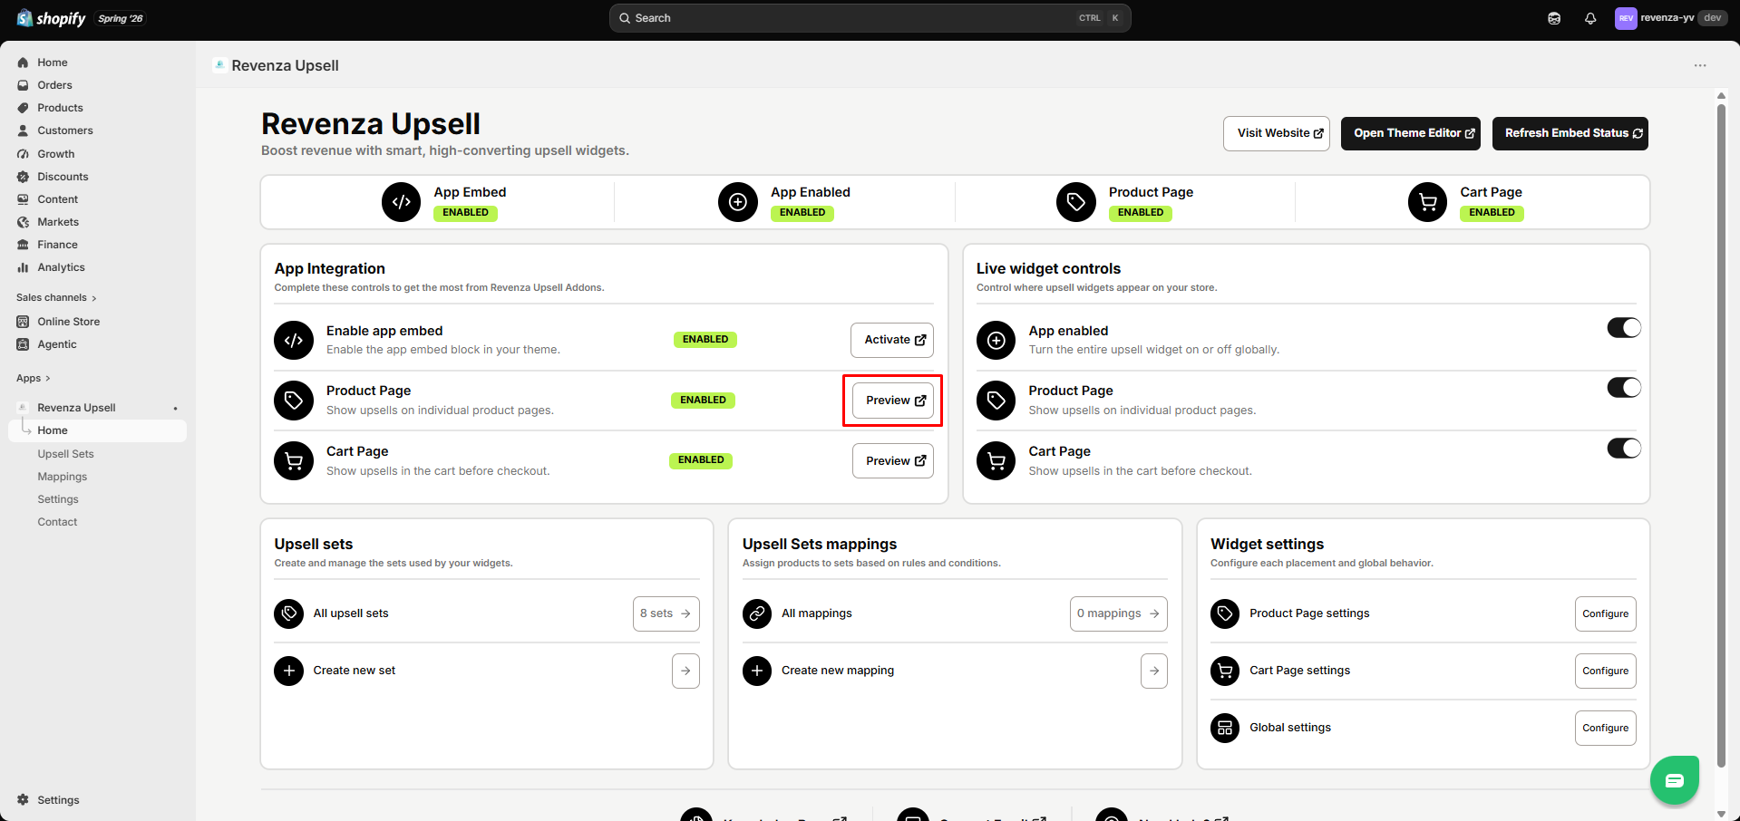
Task: Click the All mappings link icon
Action: (757, 613)
